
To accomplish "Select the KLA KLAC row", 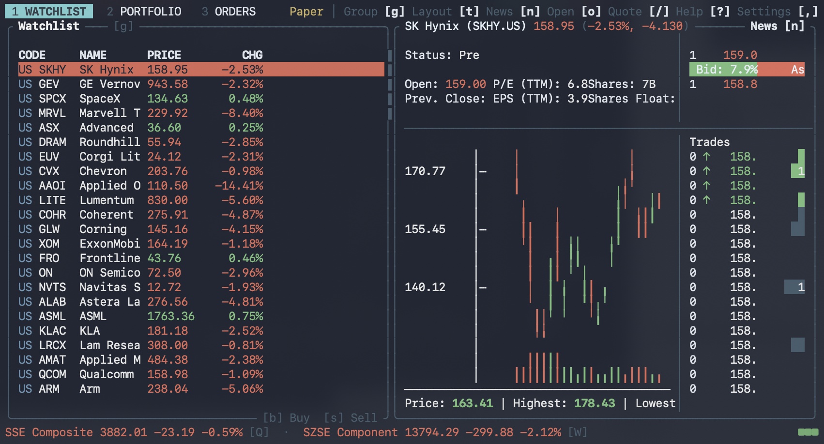I will click(201, 330).
